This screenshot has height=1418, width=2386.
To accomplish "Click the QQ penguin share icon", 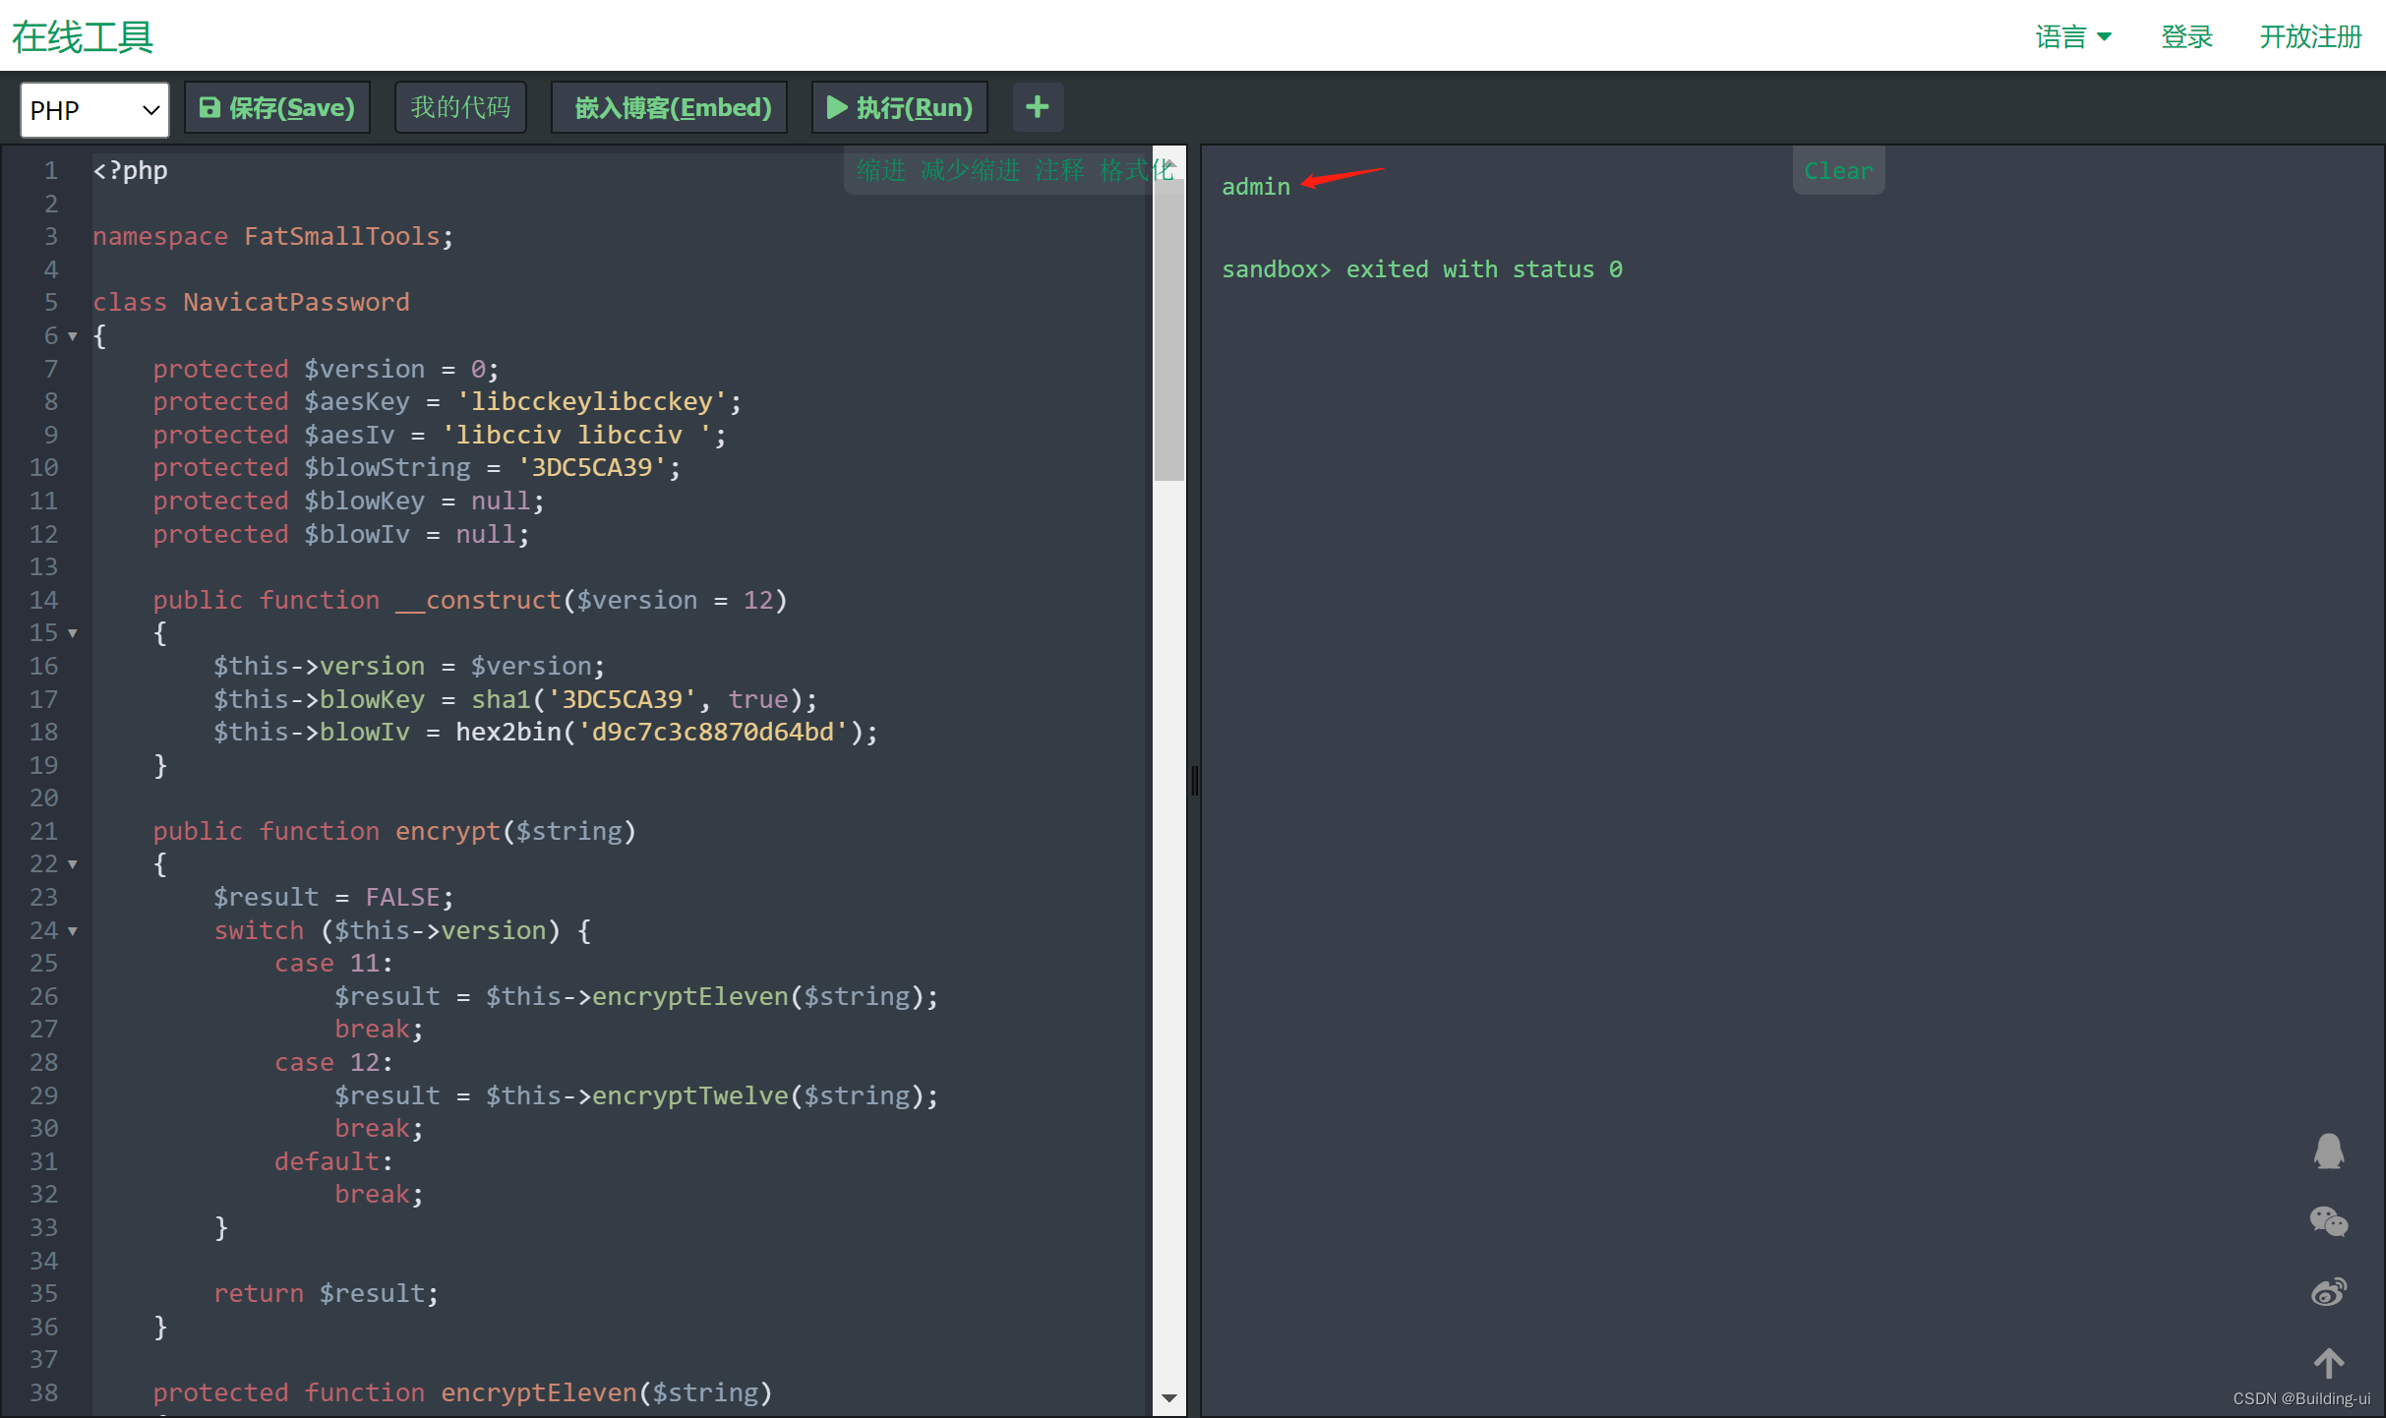I will (2328, 1152).
